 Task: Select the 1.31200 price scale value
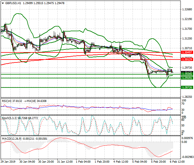click(187, 39)
